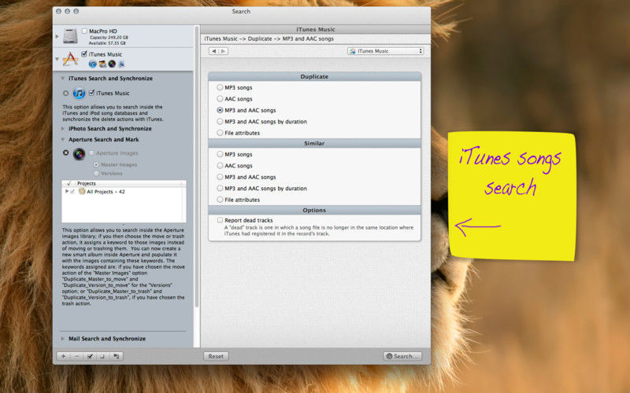Click the All Projects folder icon
Viewport: 630px width, 393px height.
tap(82, 192)
